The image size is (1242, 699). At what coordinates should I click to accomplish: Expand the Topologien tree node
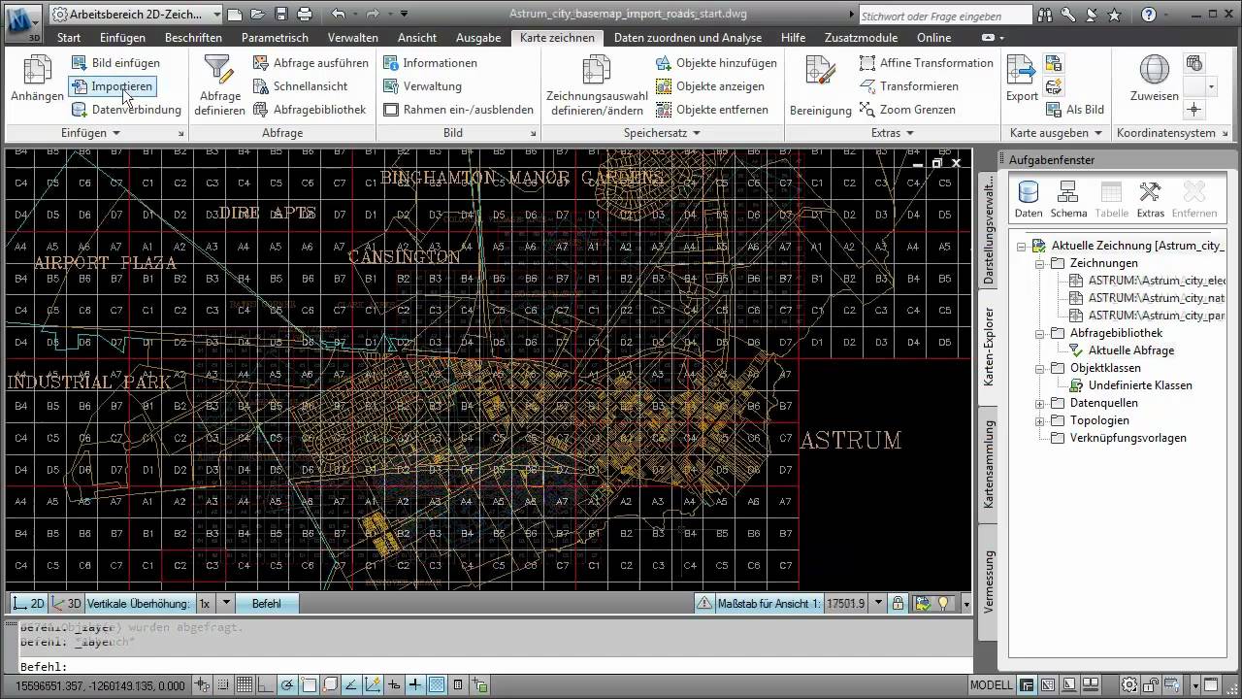1039,420
